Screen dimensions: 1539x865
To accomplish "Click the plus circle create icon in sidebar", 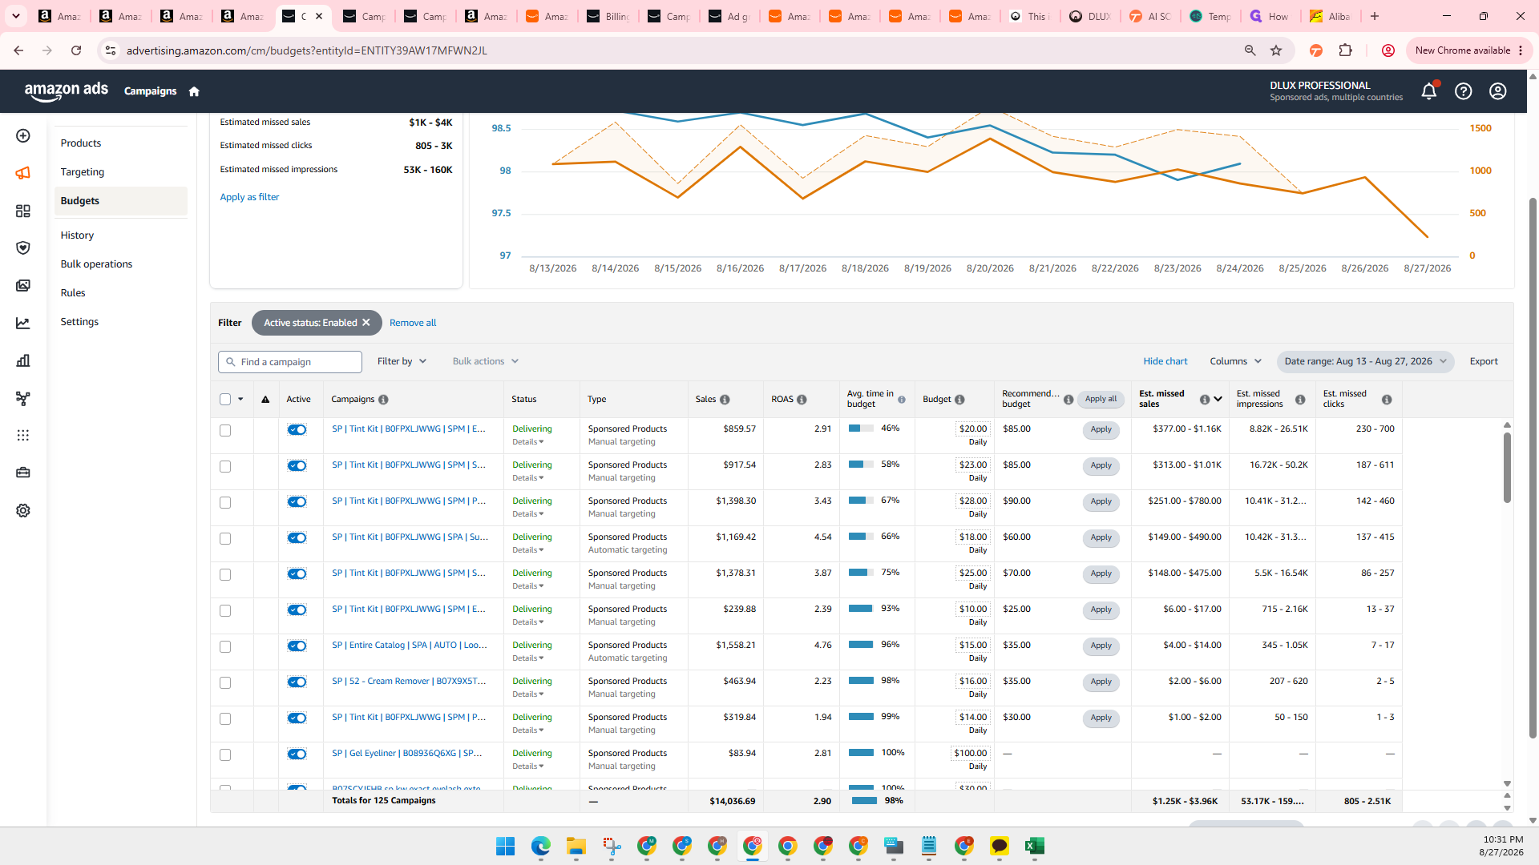I will pos(23,136).
